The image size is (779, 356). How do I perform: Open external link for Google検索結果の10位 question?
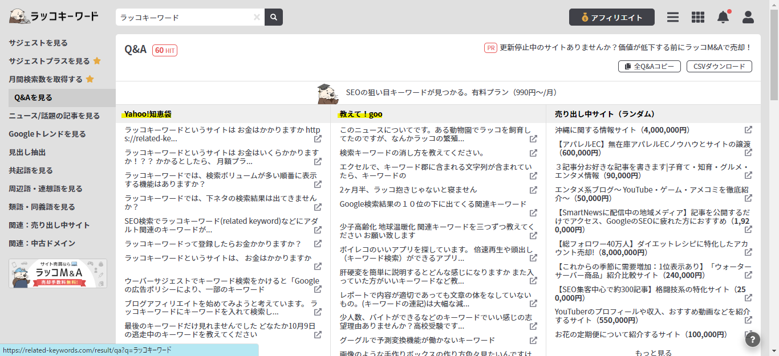(533, 212)
